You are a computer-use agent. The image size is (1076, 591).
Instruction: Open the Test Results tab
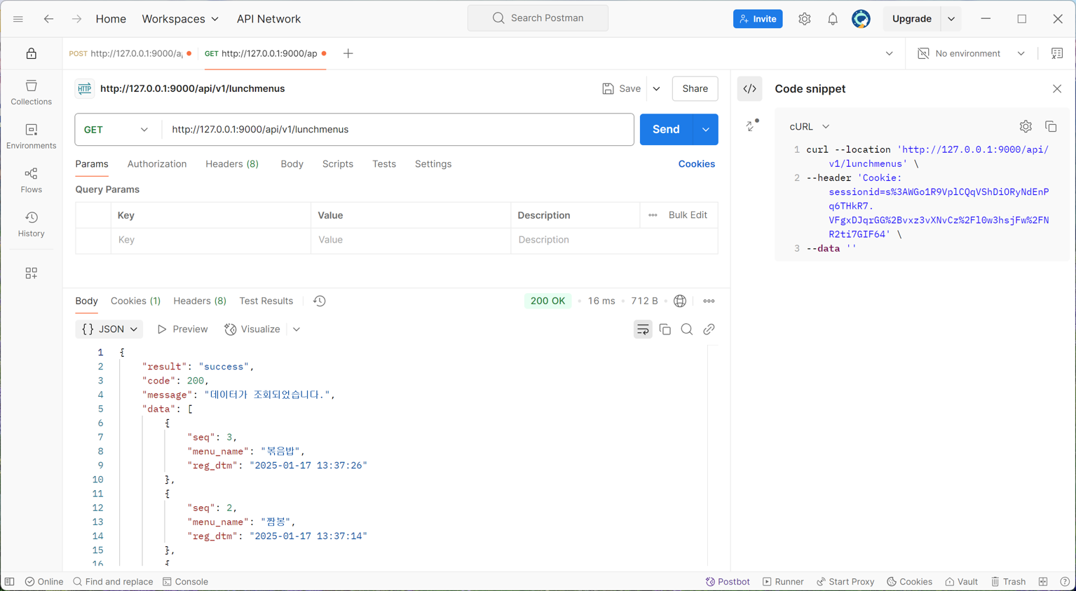pos(266,301)
